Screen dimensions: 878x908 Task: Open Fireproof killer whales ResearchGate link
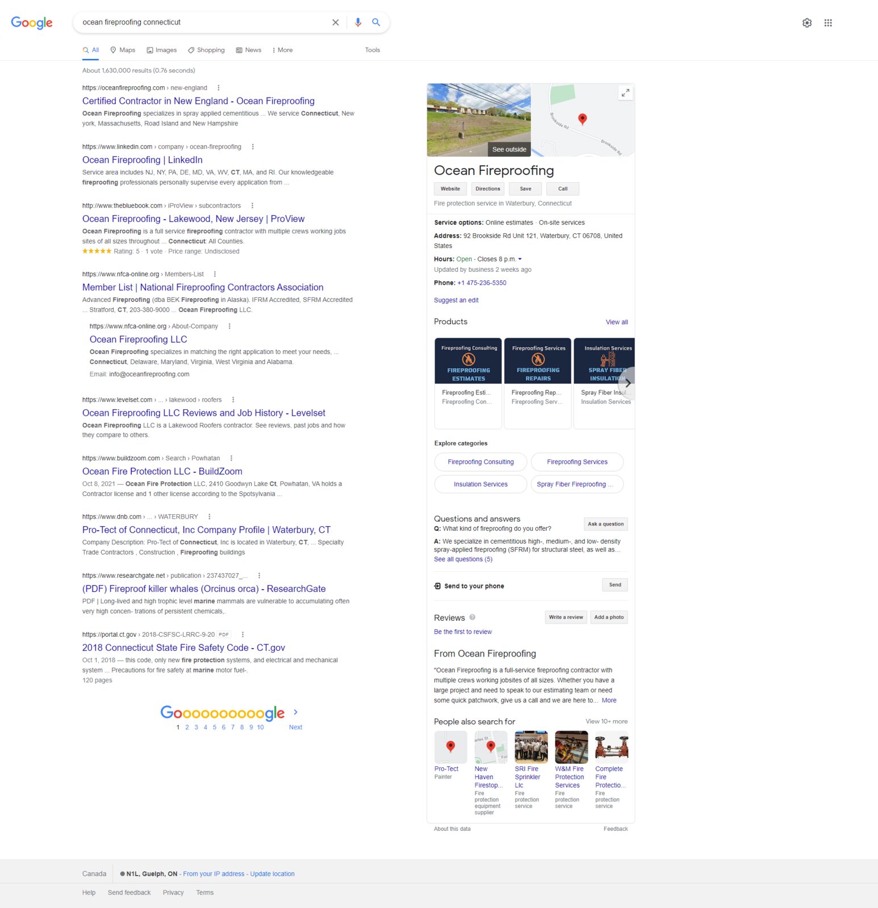click(x=204, y=589)
